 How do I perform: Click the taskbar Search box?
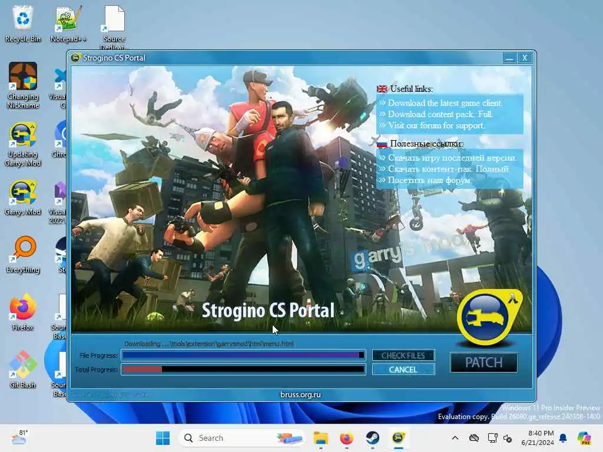click(x=241, y=438)
